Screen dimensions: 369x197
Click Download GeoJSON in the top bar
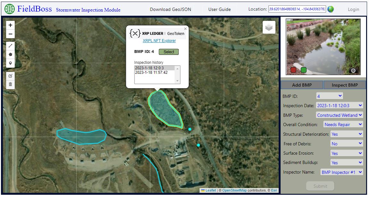click(170, 9)
